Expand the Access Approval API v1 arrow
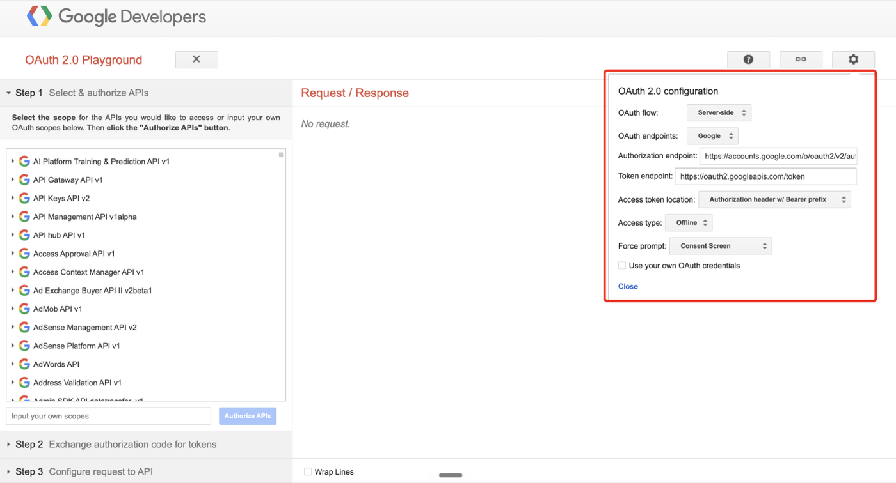The image size is (896, 483). tap(13, 254)
